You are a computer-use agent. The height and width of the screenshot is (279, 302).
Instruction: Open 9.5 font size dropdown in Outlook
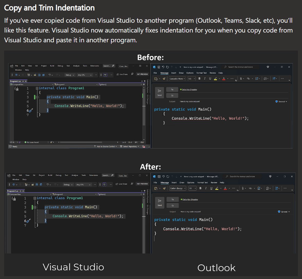(x=192, y=79)
